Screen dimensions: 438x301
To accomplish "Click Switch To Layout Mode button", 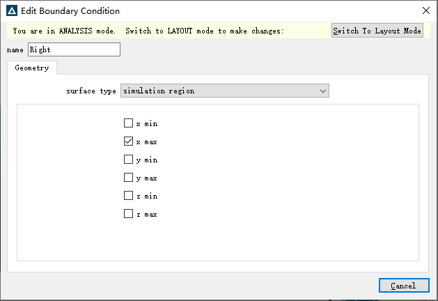I will point(377,31).
